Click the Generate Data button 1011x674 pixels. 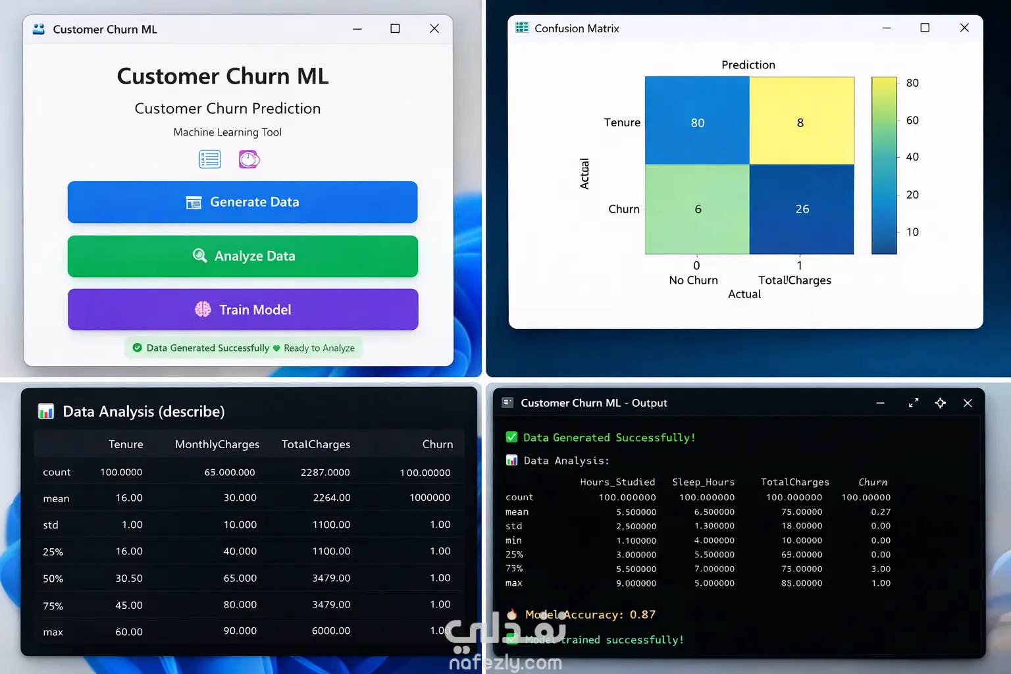point(242,202)
